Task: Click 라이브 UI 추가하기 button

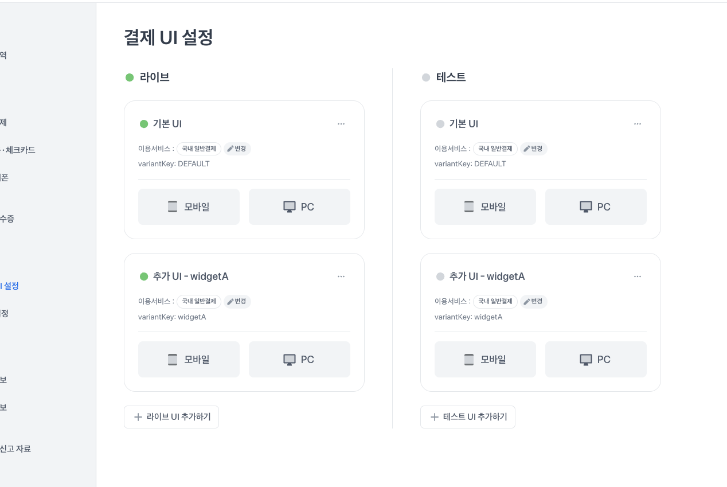Action: coord(171,417)
